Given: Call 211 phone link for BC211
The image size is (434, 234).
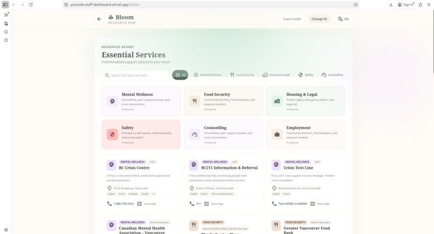Looking at the screenshot, I should (x=195, y=204).
